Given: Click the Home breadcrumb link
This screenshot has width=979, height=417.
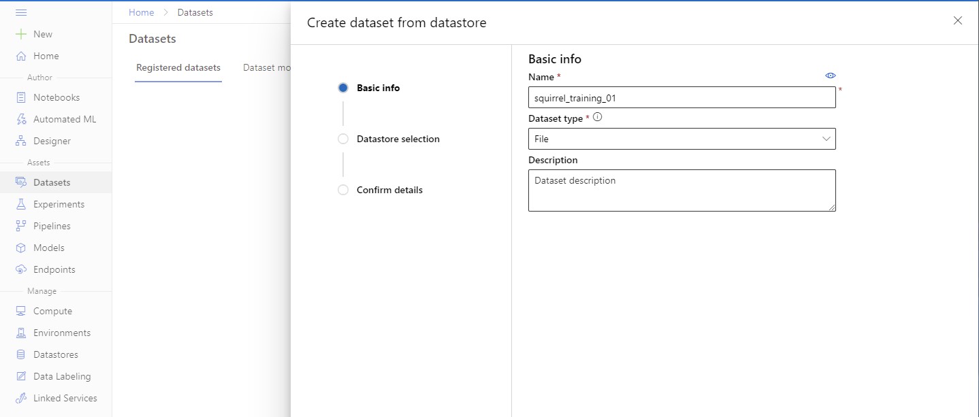Looking at the screenshot, I should tap(141, 12).
